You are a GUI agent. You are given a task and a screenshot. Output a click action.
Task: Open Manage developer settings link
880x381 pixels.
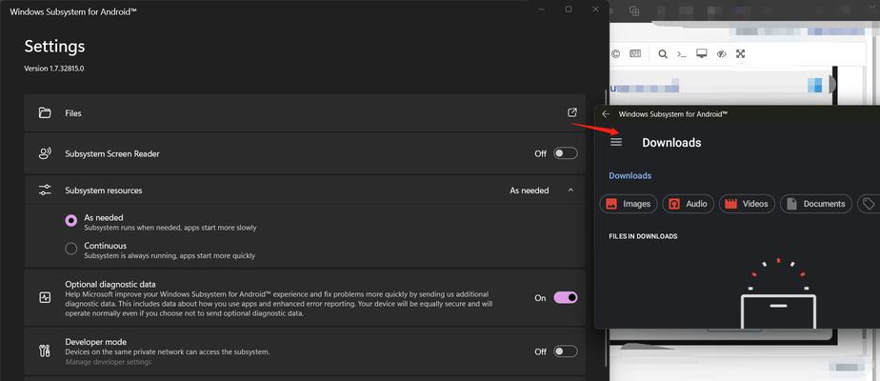click(109, 362)
